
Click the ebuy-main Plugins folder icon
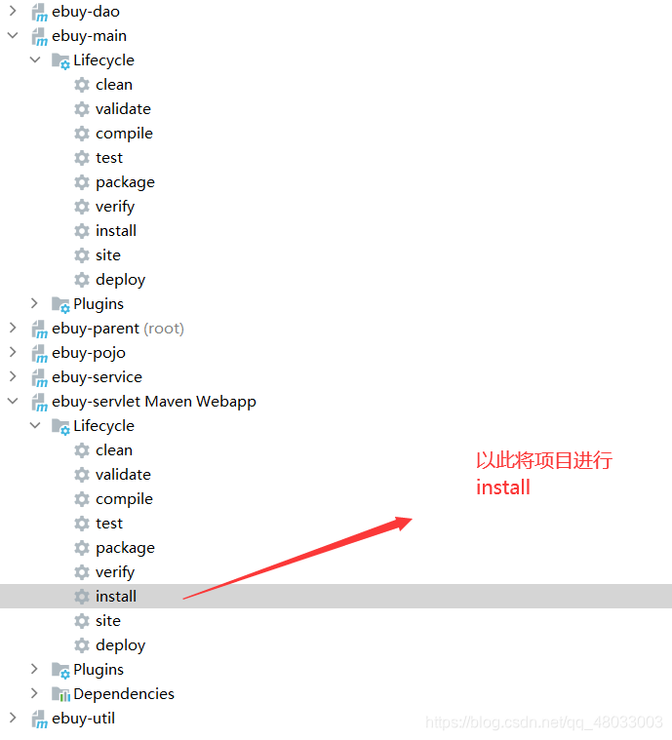pos(60,304)
